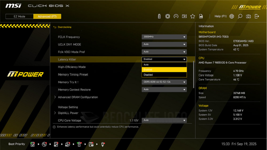Viewport: 267px width, 150px height.
Task: Select the Memory Context Restore label
Action: coord(74,90)
